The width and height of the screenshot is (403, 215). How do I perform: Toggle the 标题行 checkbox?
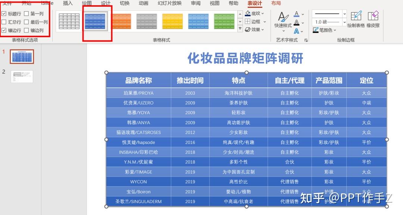point(4,14)
